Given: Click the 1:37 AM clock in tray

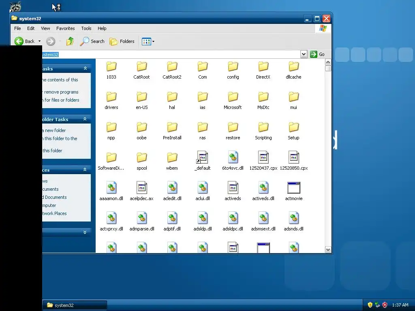Looking at the screenshot, I should pyautogui.click(x=400, y=305).
